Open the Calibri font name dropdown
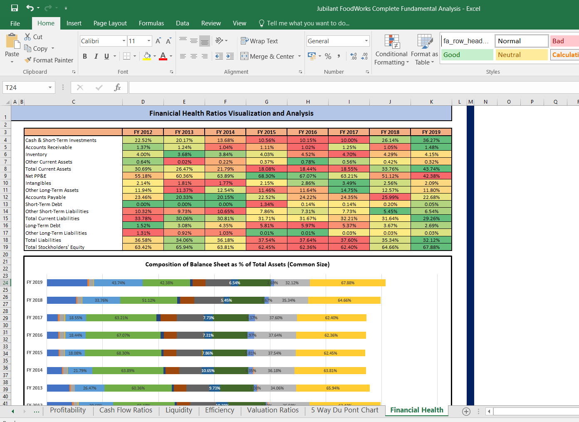This screenshot has width=579, height=422. (x=124, y=41)
